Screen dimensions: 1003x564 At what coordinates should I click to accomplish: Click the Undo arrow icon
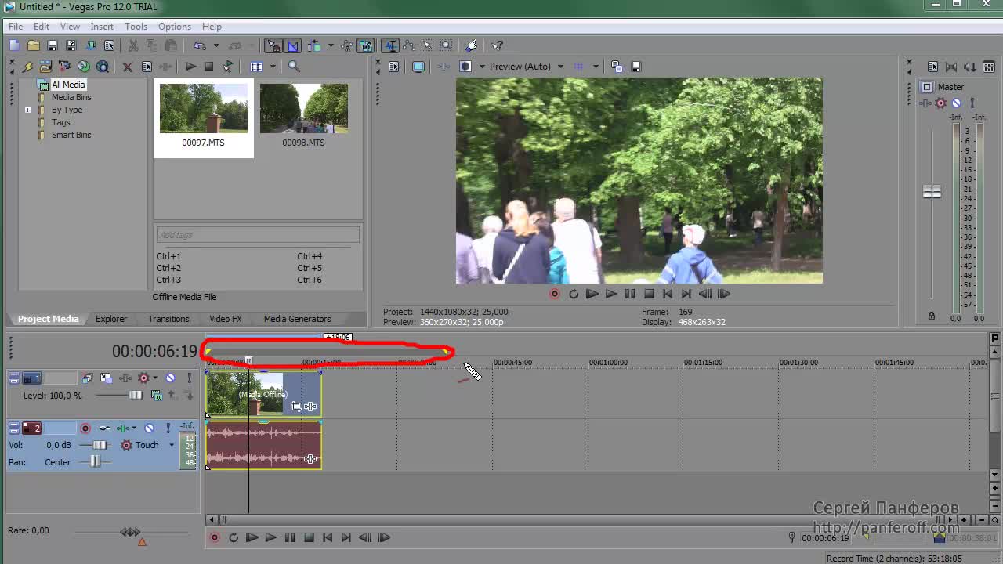pyautogui.click(x=200, y=45)
